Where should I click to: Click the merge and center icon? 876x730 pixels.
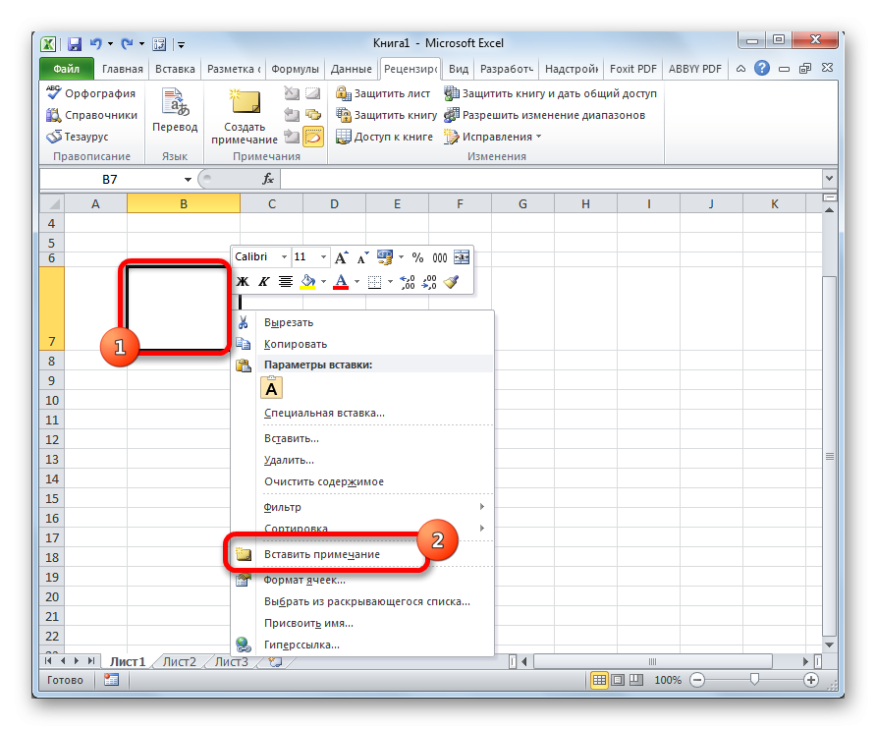pos(462,257)
